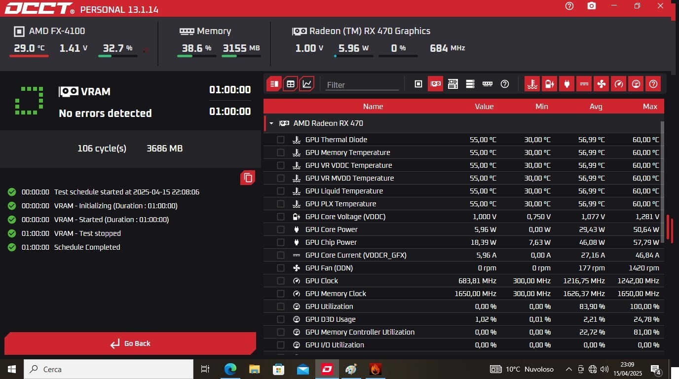Click the Memory summary header
Viewport: 679px width, 379px height.
[205, 31]
